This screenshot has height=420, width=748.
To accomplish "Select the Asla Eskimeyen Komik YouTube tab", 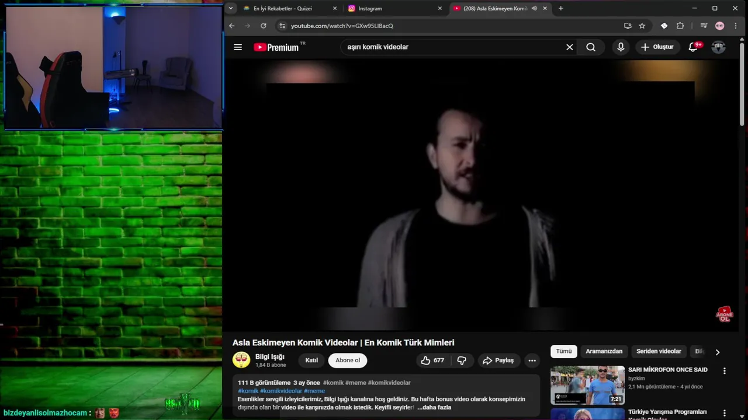I will click(x=500, y=8).
